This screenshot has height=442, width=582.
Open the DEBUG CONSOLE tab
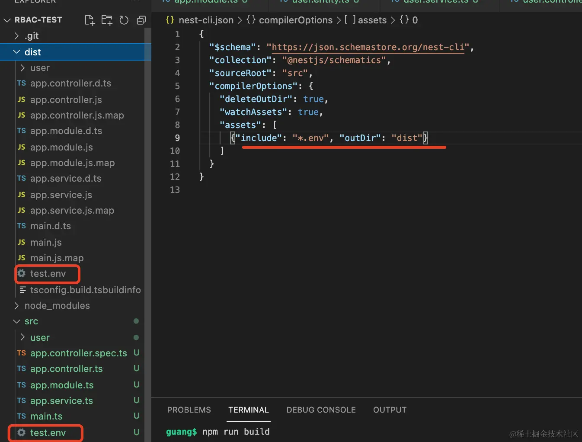[321, 410]
